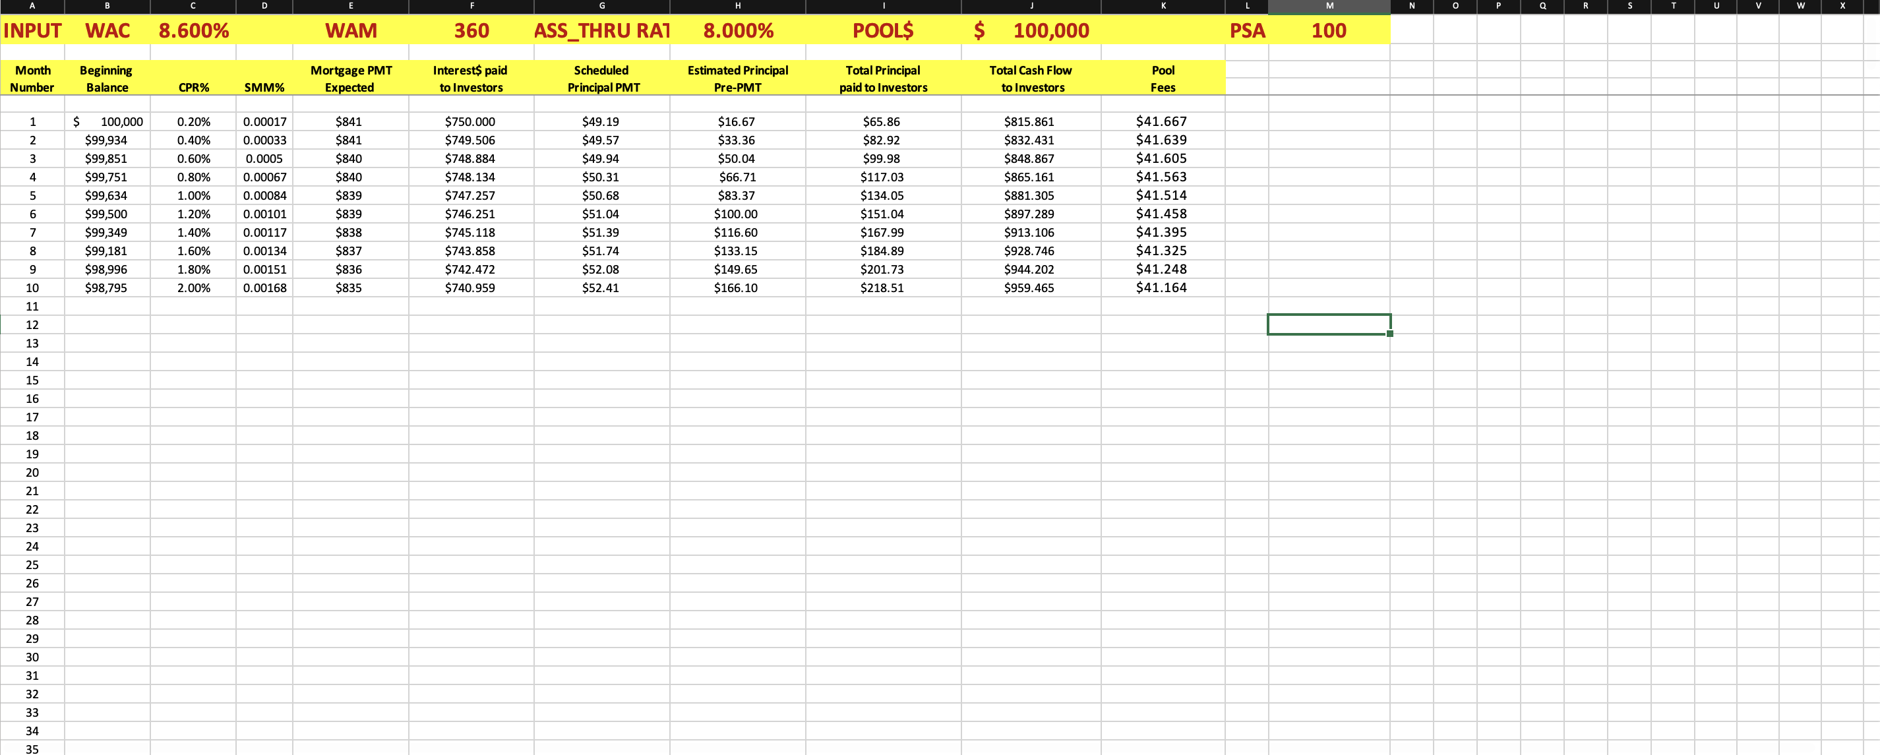Select column A header

pos(32,6)
